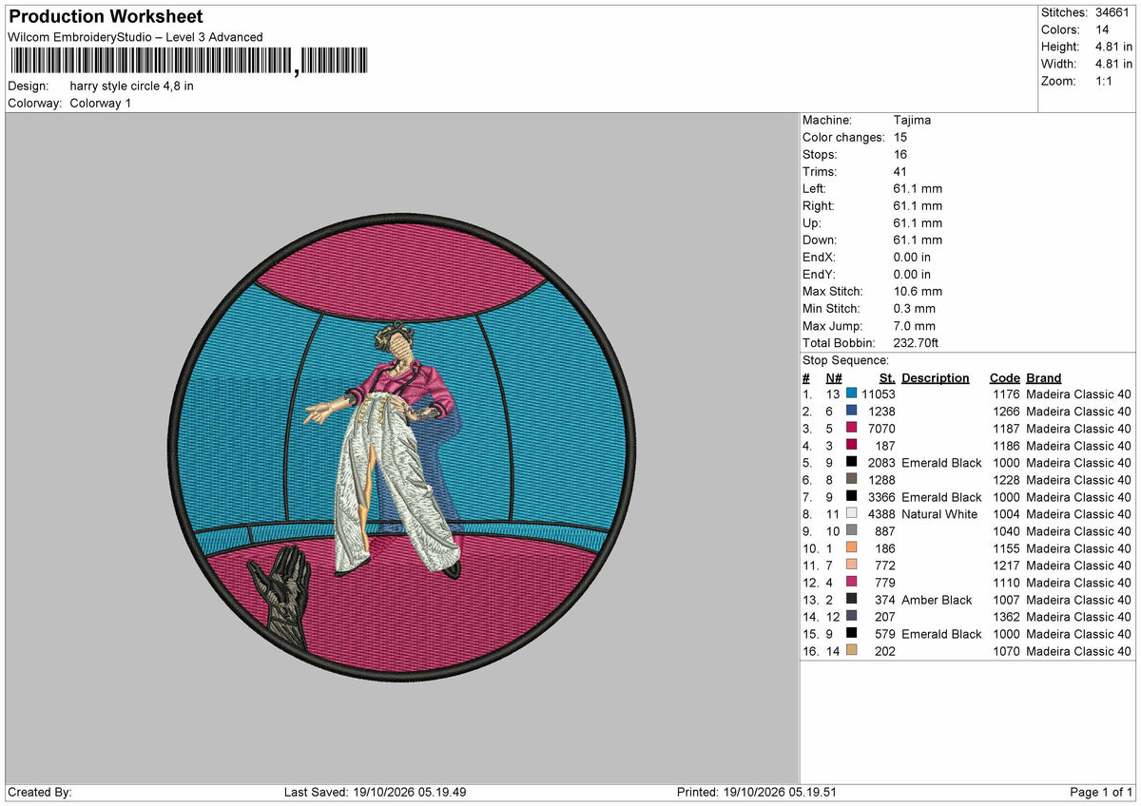Click the Amber Black color swatch
The image size is (1141, 806).
pos(851,600)
